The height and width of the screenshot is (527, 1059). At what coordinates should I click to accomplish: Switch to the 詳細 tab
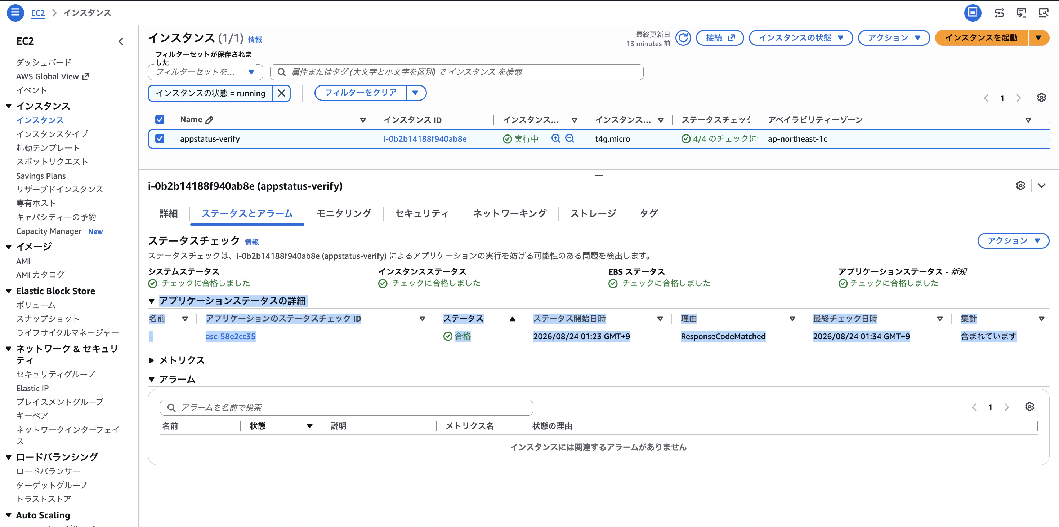(169, 213)
